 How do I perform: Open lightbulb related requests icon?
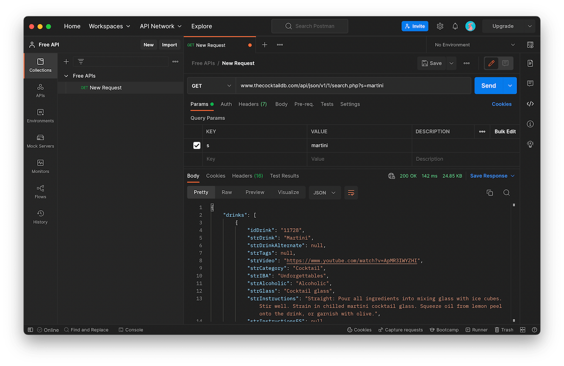coord(530,144)
